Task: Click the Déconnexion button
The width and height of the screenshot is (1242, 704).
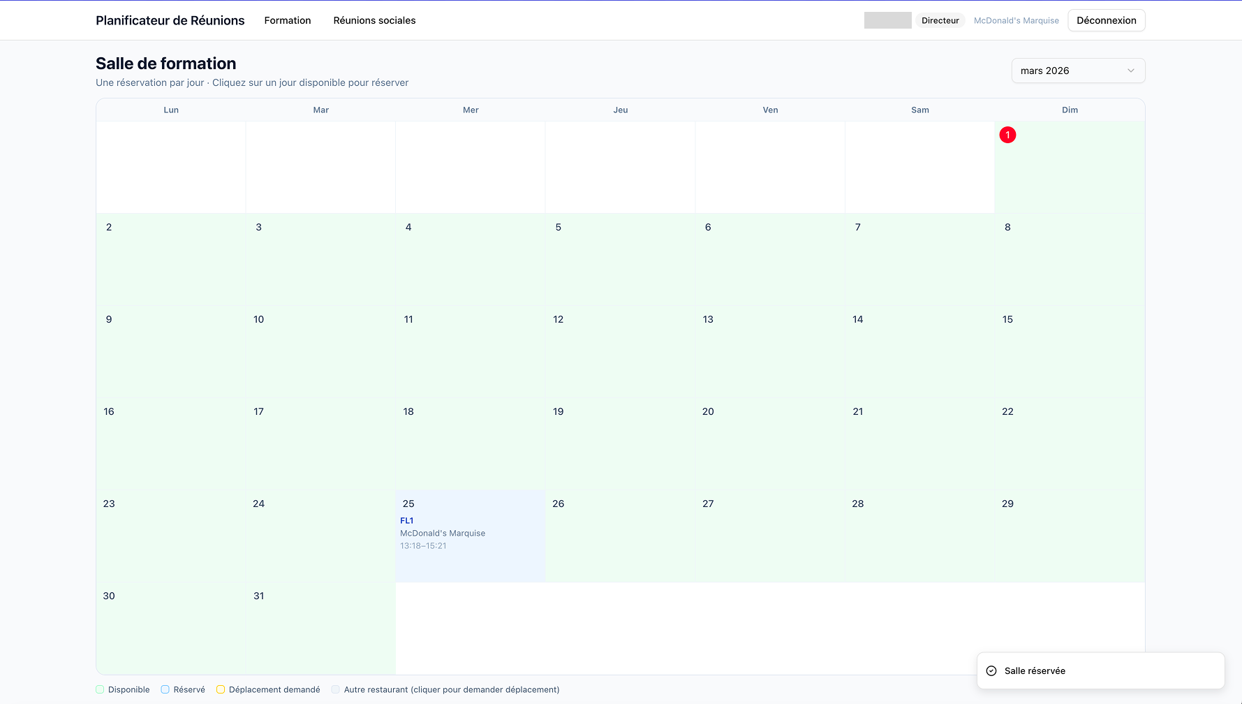Action: (x=1106, y=20)
